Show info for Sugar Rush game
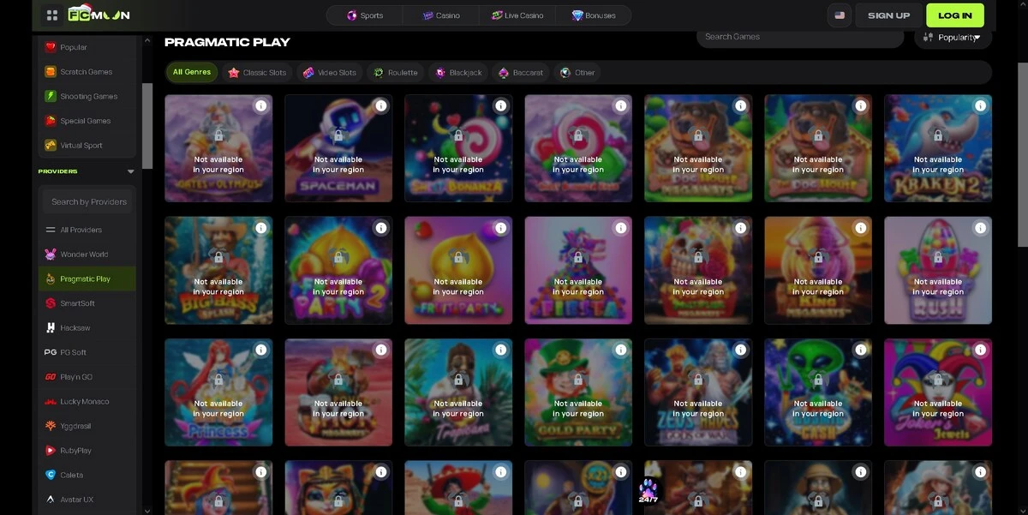This screenshot has width=1028, height=515. tap(981, 228)
